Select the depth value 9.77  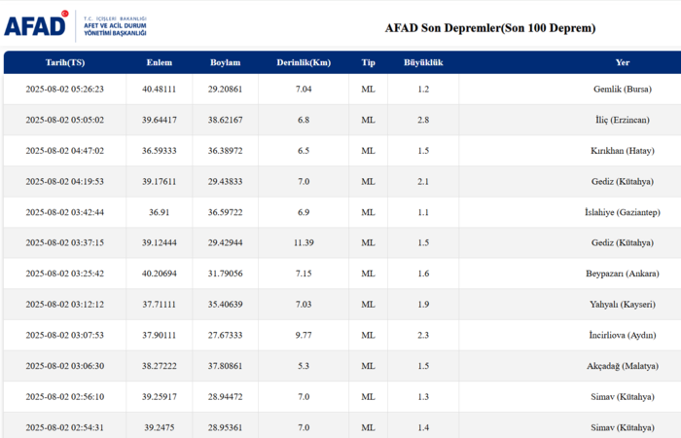tap(304, 336)
